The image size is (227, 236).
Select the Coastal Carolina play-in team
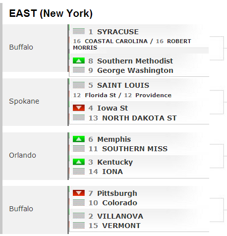(116, 41)
